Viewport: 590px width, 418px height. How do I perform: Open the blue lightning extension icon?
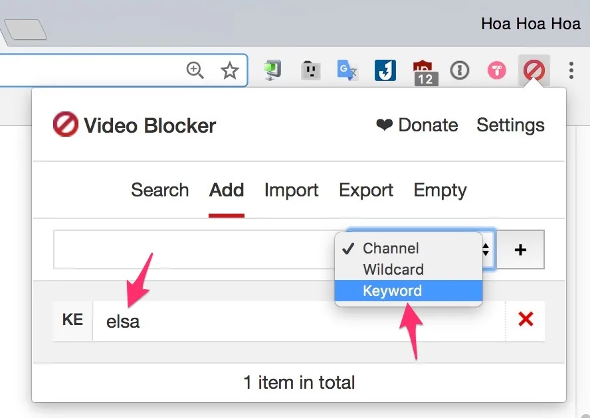tap(385, 70)
